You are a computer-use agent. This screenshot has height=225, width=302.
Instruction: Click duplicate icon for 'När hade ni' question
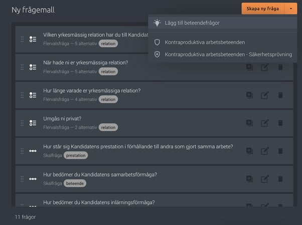[x=249, y=67]
